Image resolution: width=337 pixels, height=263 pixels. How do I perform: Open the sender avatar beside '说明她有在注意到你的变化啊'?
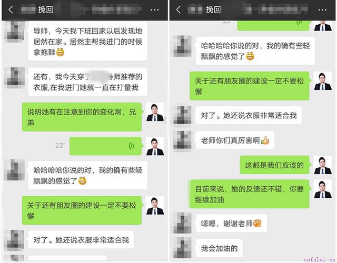pyautogui.click(x=155, y=112)
